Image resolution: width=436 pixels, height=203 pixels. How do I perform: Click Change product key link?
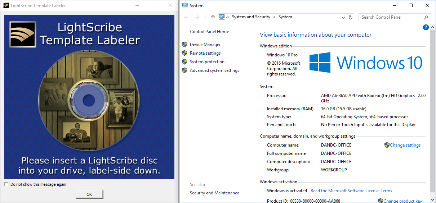coord(403,201)
